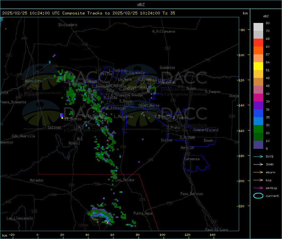Click the Los_Toldos map label
Viewport: 282px width, 239px height.
pyautogui.click(x=125, y=180)
